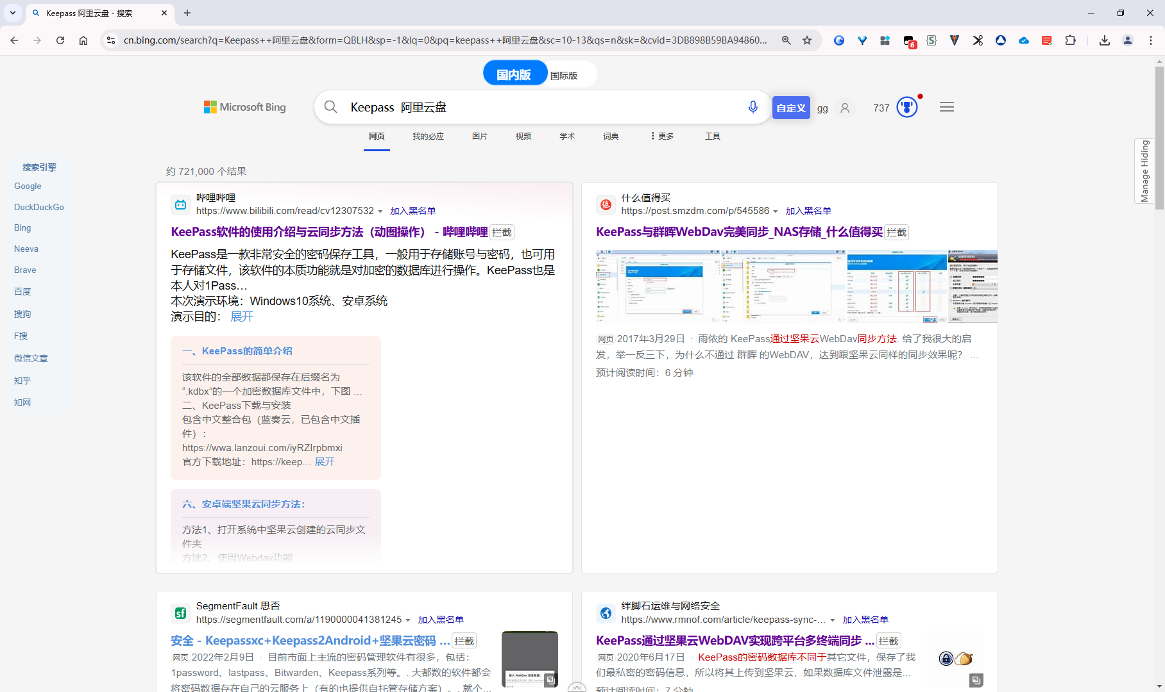Open the browser downloads icon

(x=1105, y=40)
